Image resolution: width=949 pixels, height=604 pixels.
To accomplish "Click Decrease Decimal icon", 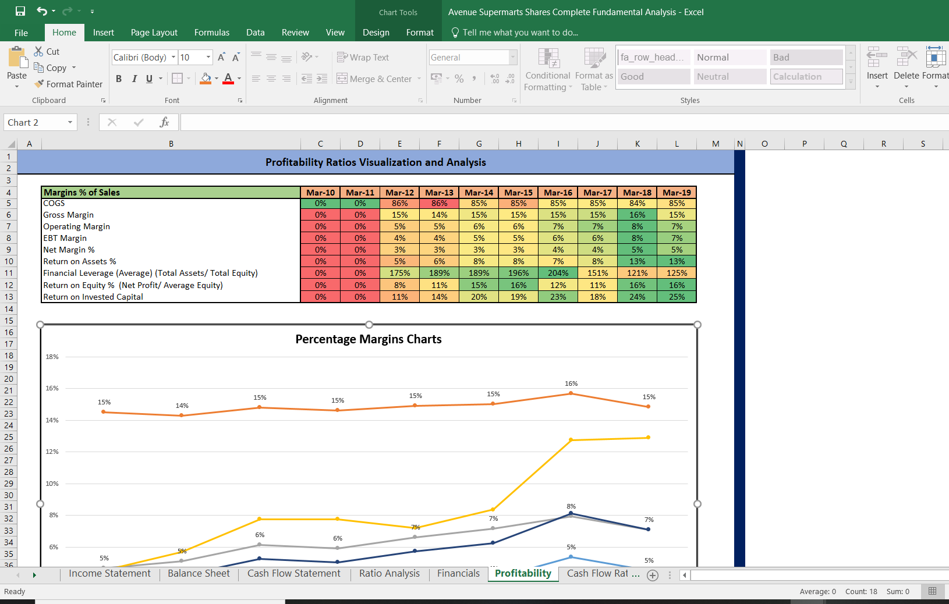I will pyautogui.click(x=510, y=79).
